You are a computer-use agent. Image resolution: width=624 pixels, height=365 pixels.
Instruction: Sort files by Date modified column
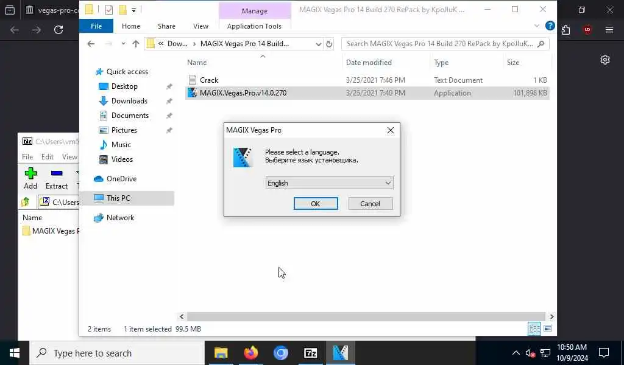(369, 63)
